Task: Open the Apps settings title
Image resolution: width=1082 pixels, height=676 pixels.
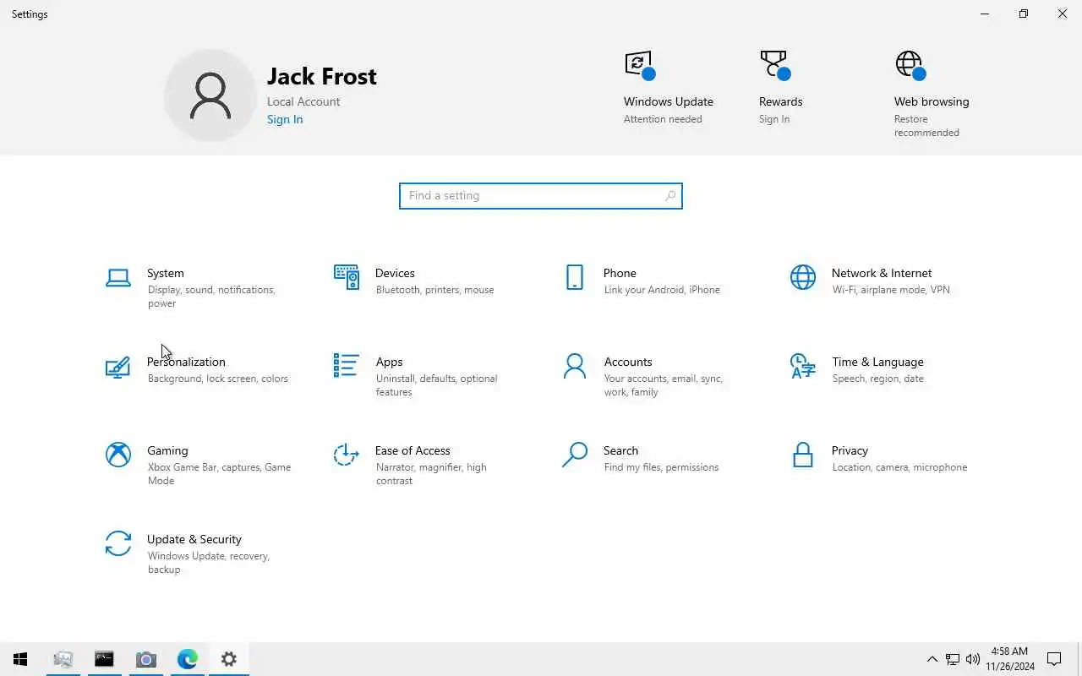Action: click(389, 362)
